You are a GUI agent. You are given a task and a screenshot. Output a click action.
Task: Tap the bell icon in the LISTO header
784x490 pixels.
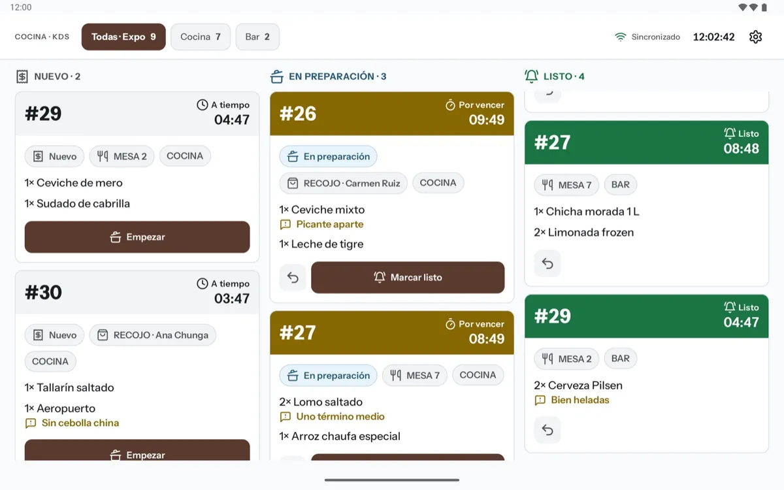tap(531, 76)
